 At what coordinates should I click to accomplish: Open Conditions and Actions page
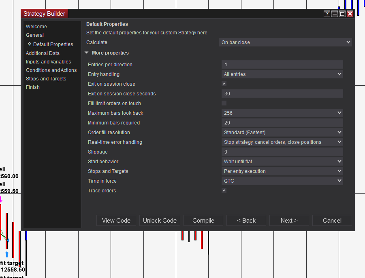51,70
